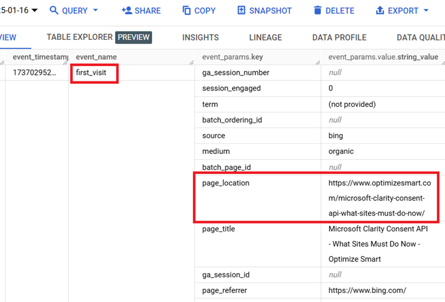Image resolution: width=445 pixels, height=302 pixels.
Task: Click the Preview badge on Table Explorer
Action: (133, 37)
